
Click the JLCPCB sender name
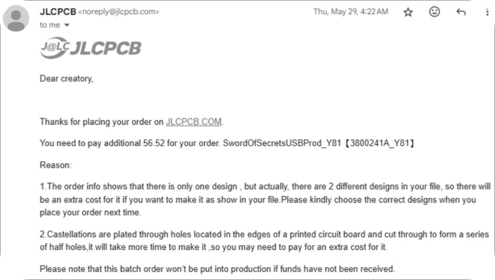(x=57, y=11)
